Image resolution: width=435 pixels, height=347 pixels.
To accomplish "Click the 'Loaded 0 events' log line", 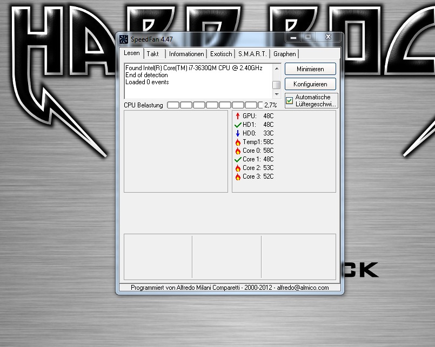I will (x=147, y=82).
